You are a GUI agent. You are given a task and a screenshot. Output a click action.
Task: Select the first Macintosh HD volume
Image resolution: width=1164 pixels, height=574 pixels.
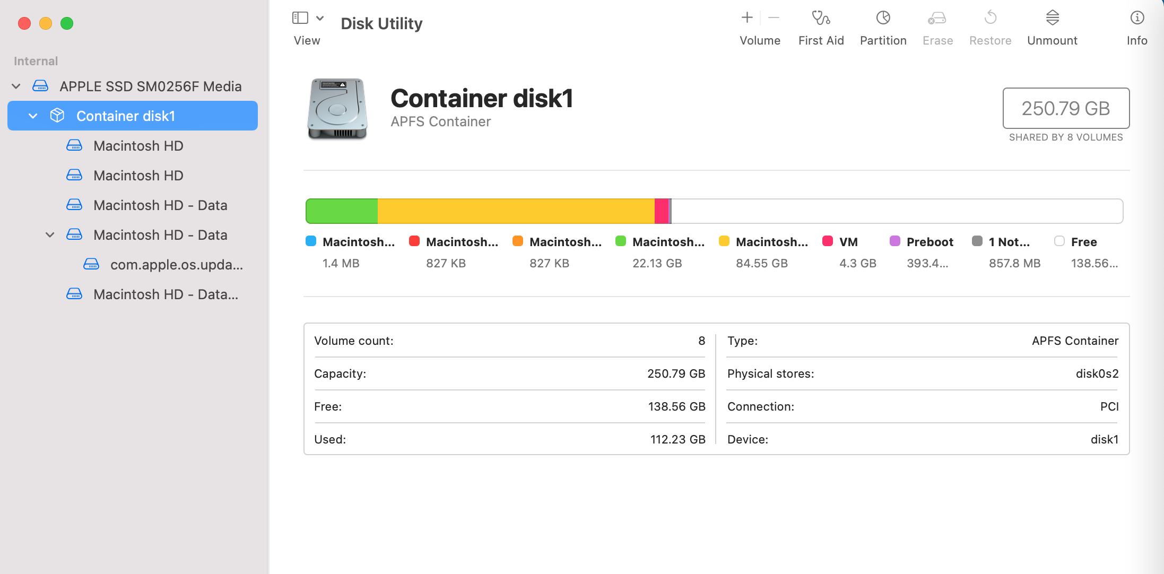pyautogui.click(x=138, y=145)
